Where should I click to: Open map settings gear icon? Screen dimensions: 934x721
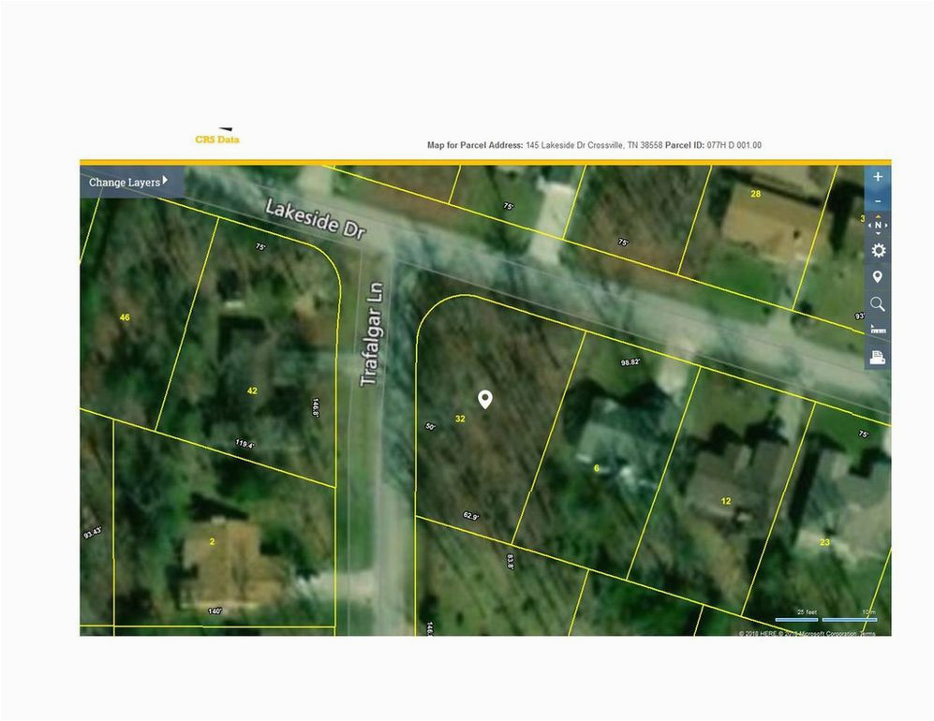pos(878,251)
